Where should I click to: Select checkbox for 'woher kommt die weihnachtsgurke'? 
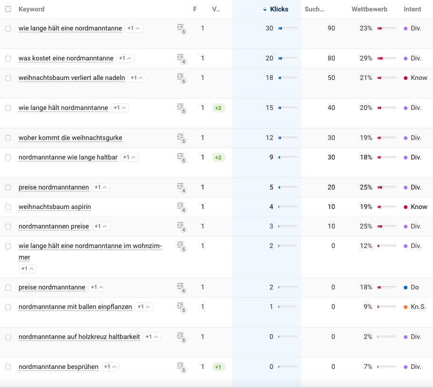pyautogui.click(x=8, y=138)
